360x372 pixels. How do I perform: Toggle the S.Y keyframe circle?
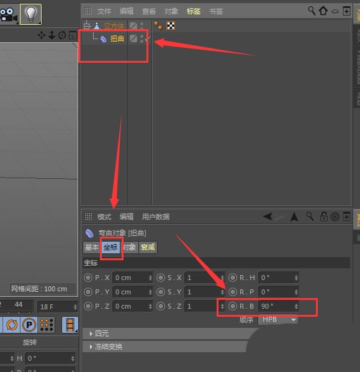pyautogui.click(x=161, y=292)
